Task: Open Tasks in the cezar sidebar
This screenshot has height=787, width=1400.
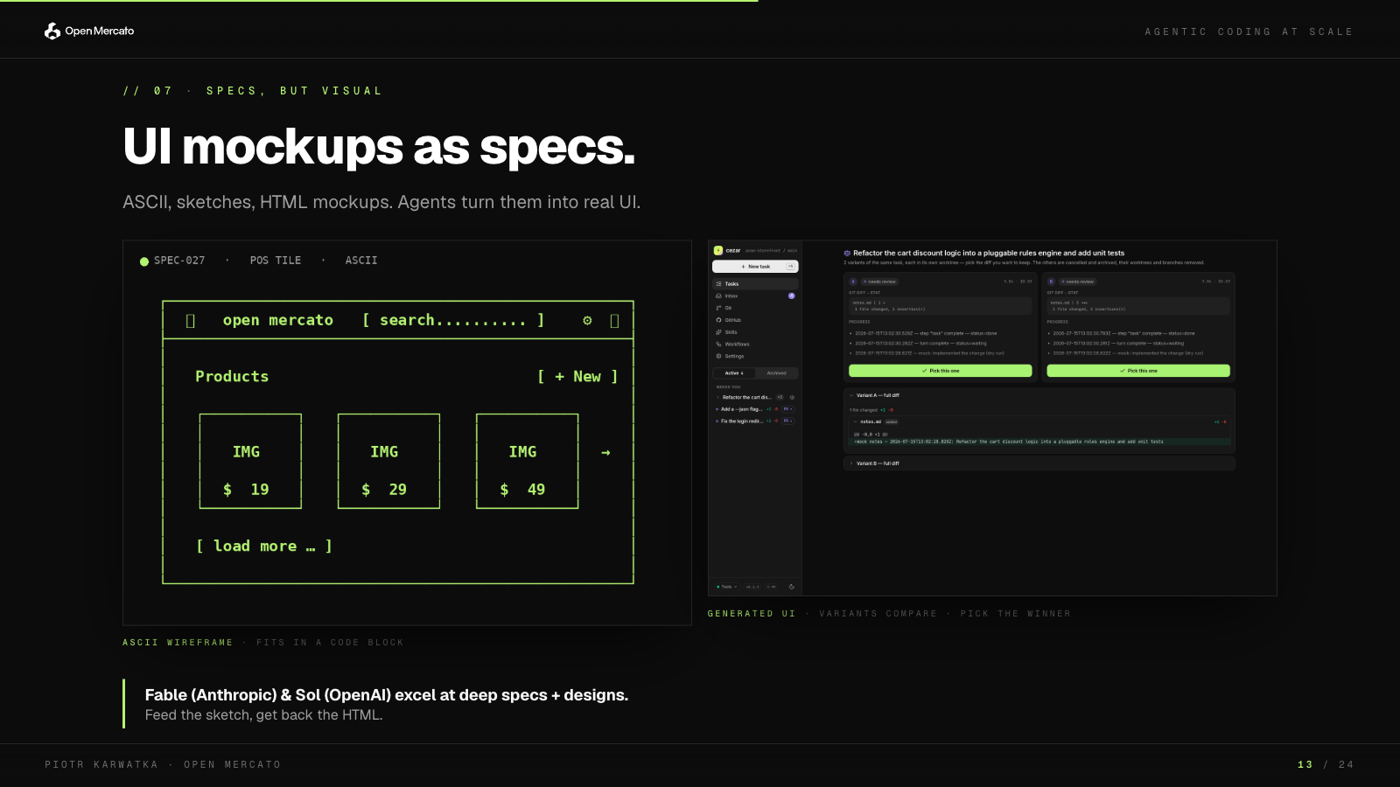Action: tap(755, 284)
